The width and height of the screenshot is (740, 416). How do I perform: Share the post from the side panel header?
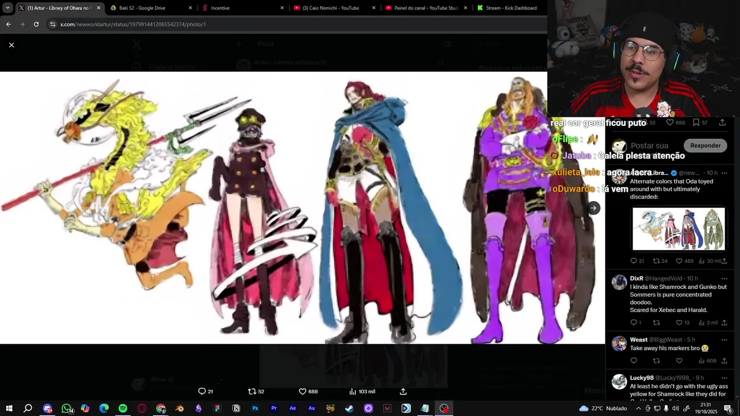(722, 122)
